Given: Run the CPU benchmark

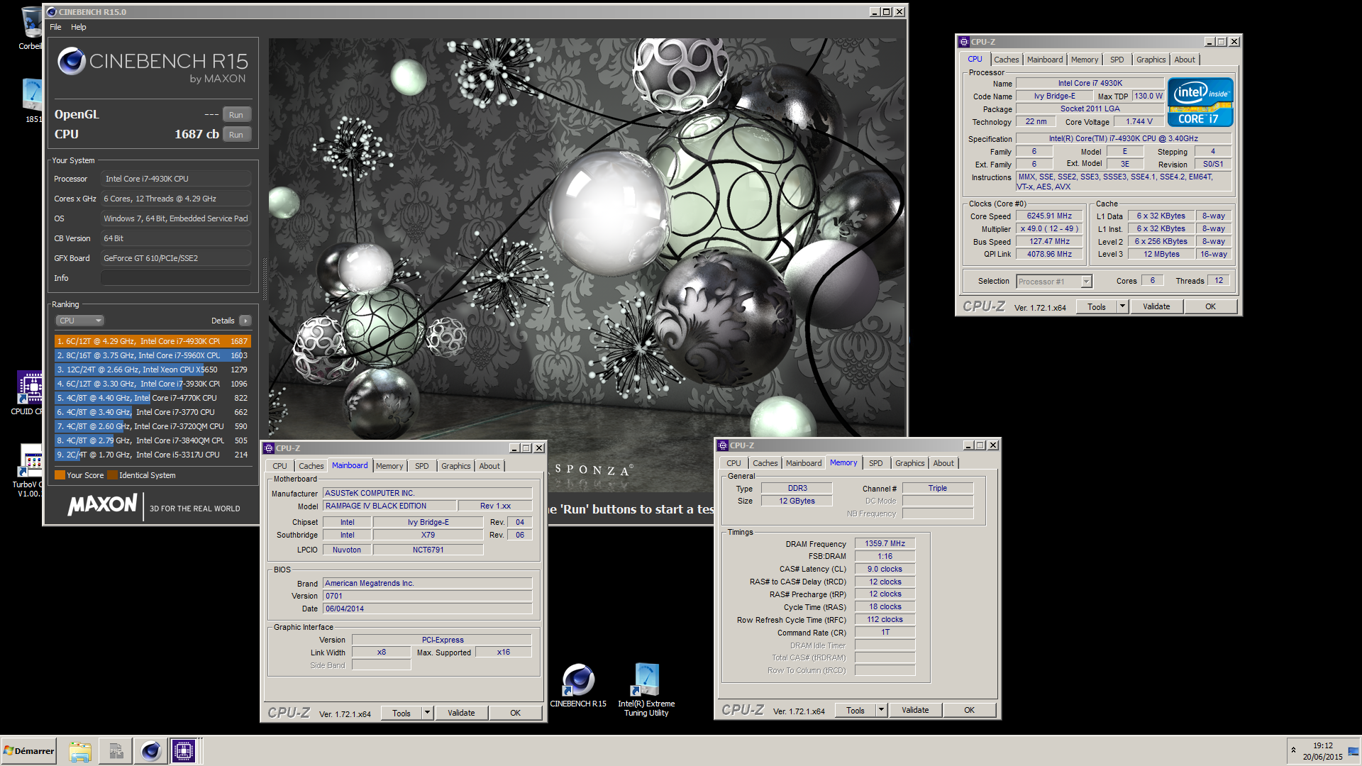Looking at the screenshot, I should [x=236, y=135].
